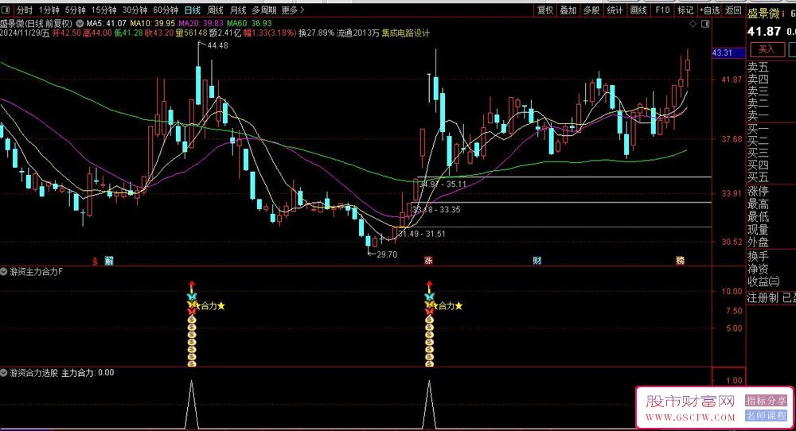Click the 29.70 low price label

click(387, 254)
